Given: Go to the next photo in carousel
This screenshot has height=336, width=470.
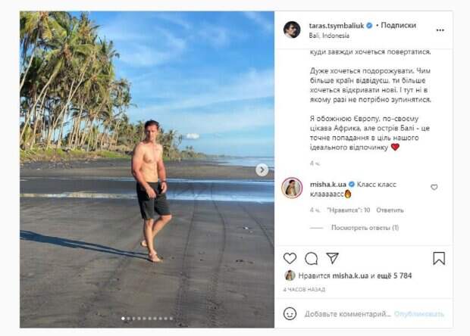Looking at the screenshot, I should [x=262, y=170].
